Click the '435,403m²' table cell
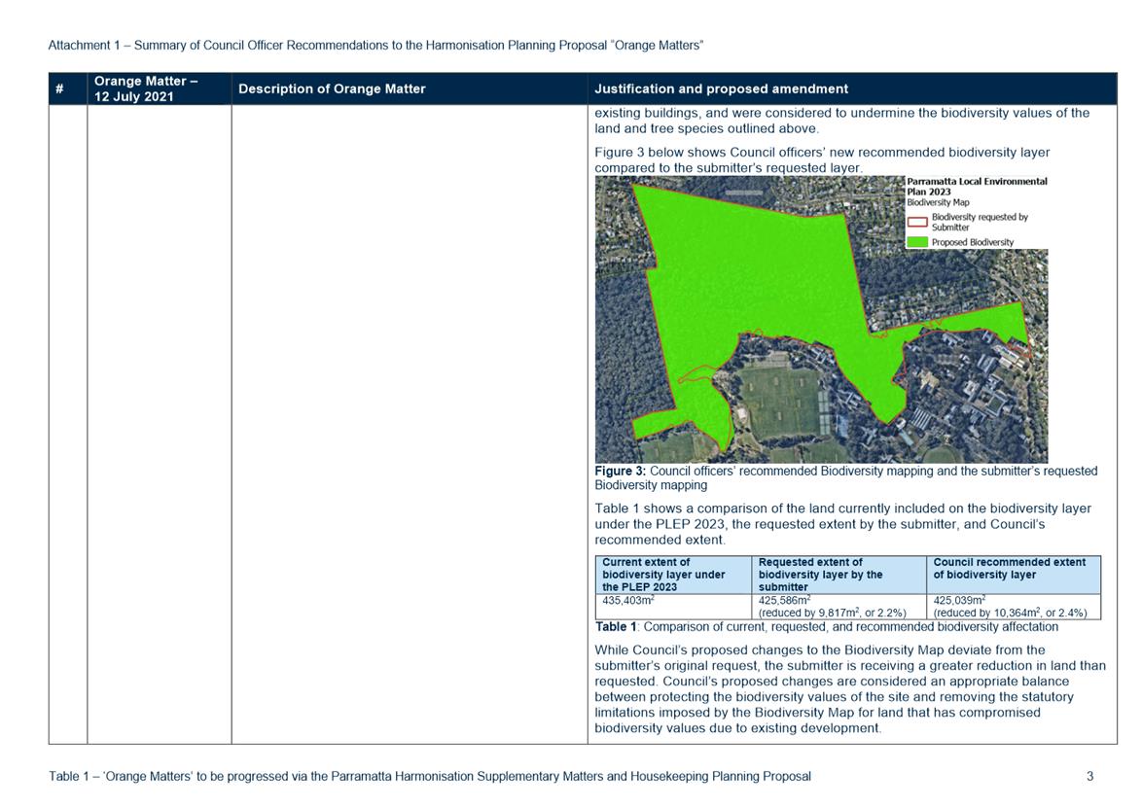 click(674, 607)
